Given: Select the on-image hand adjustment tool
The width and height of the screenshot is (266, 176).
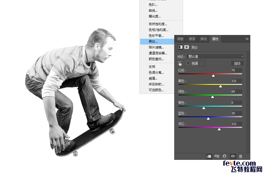Looking at the screenshot, I should (x=180, y=63).
